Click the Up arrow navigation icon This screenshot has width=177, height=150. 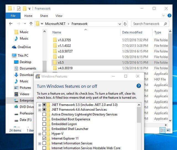31,24
